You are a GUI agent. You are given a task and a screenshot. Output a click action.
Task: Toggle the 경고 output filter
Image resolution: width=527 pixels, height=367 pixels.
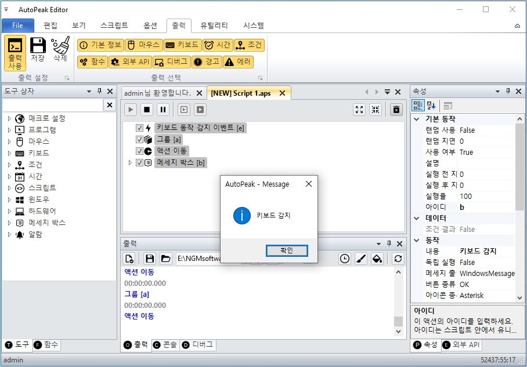click(x=207, y=62)
